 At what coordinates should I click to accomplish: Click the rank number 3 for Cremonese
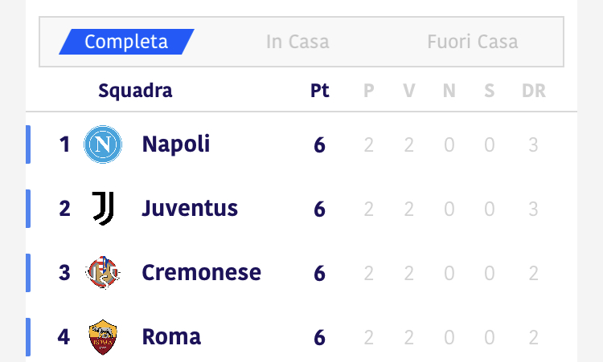[64, 273]
